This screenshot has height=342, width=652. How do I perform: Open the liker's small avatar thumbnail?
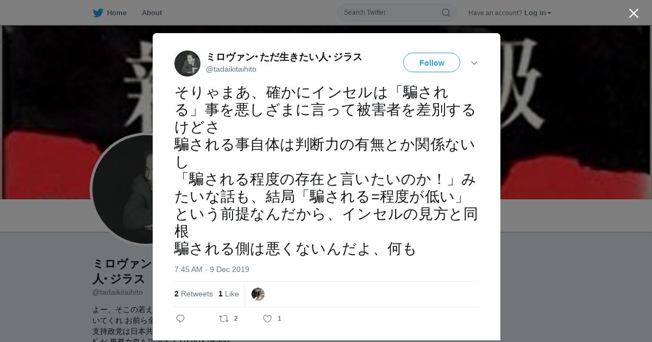[x=258, y=294]
